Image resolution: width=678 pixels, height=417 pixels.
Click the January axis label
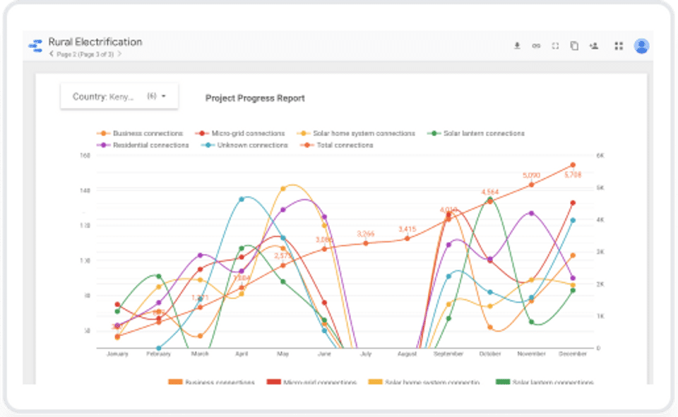coord(117,354)
